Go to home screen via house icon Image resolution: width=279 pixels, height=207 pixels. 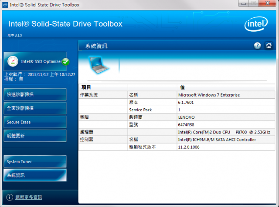(x=269, y=46)
